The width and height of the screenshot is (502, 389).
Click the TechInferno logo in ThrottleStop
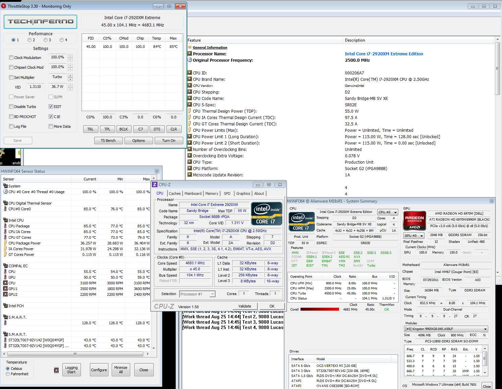pyautogui.click(x=40, y=21)
